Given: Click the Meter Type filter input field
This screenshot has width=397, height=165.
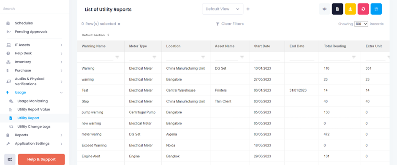Looking at the screenshot, I should (x=140, y=57).
